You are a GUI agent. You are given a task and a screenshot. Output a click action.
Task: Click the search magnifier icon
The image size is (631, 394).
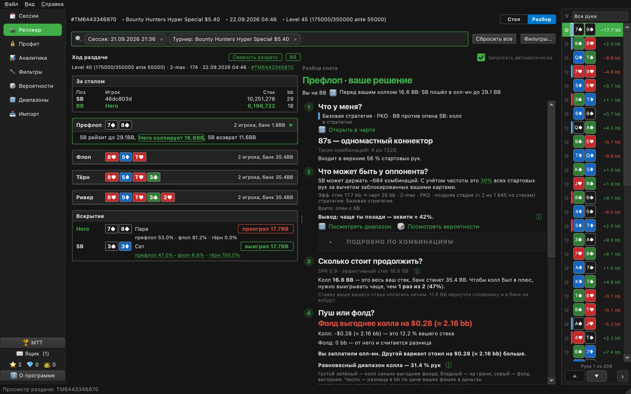pos(78,39)
